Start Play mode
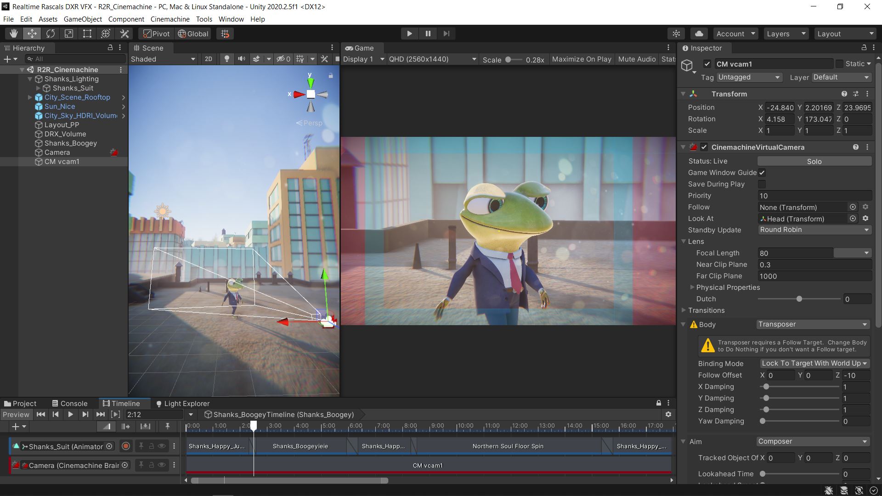Image resolution: width=882 pixels, height=496 pixels. point(409,34)
